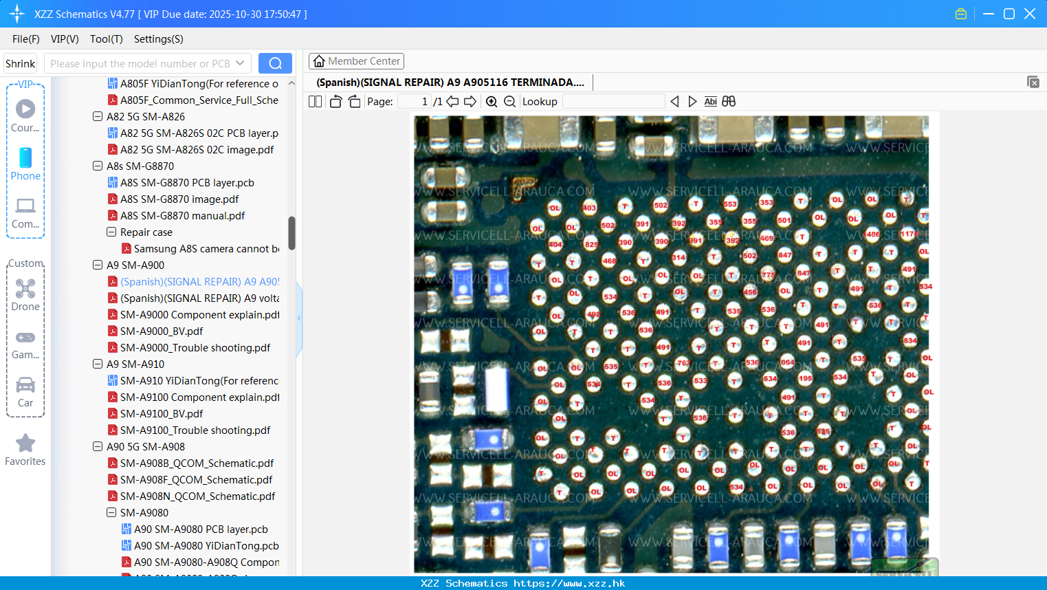Collapse the Repair case node
Image resolution: width=1047 pixels, height=590 pixels.
click(x=111, y=232)
